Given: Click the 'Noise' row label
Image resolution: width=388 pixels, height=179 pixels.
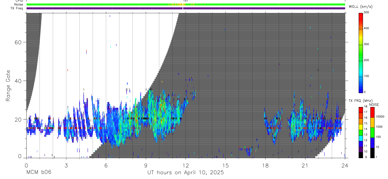Looking at the screenshot, I should pyautogui.click(x=19, y=4).
